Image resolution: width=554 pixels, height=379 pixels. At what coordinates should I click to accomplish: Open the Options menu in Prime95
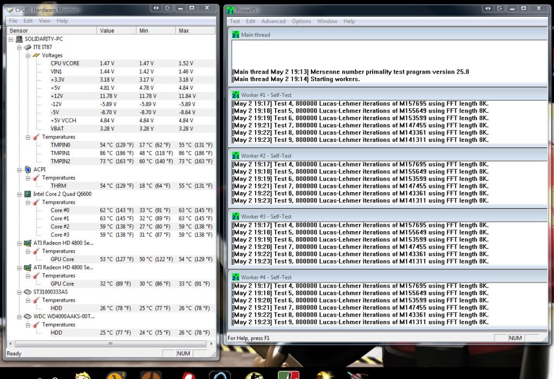pyautogui.click(x=301, y=21)
